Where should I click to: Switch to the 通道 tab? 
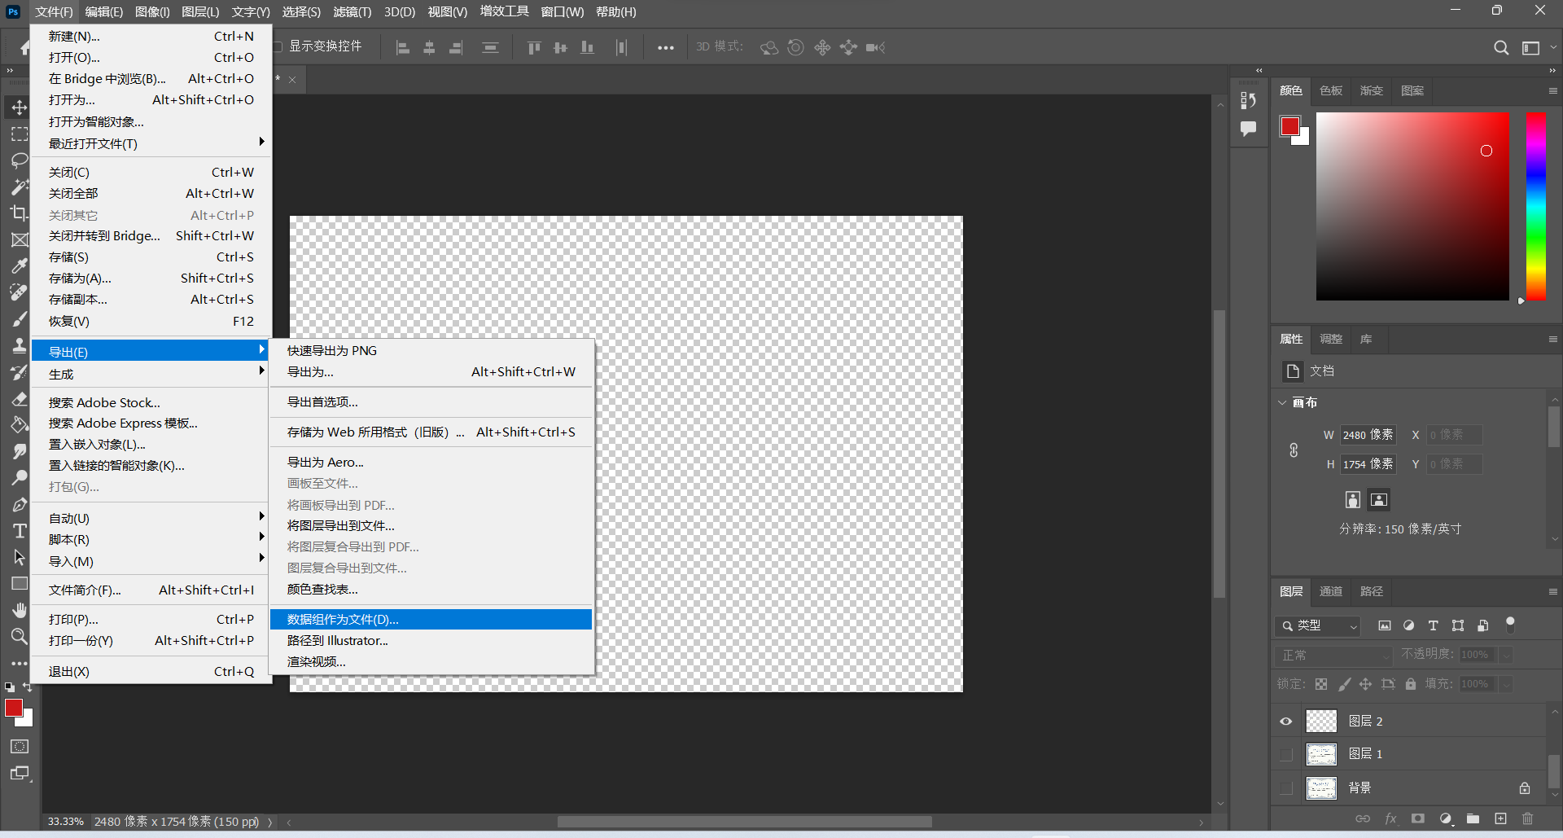pos(1331,591)
